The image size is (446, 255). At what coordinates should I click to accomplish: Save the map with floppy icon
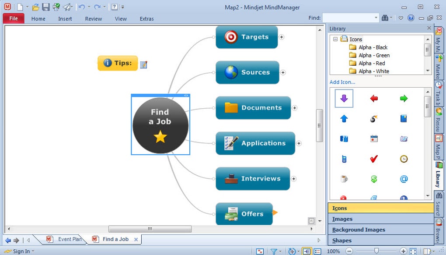click(46, 7)
